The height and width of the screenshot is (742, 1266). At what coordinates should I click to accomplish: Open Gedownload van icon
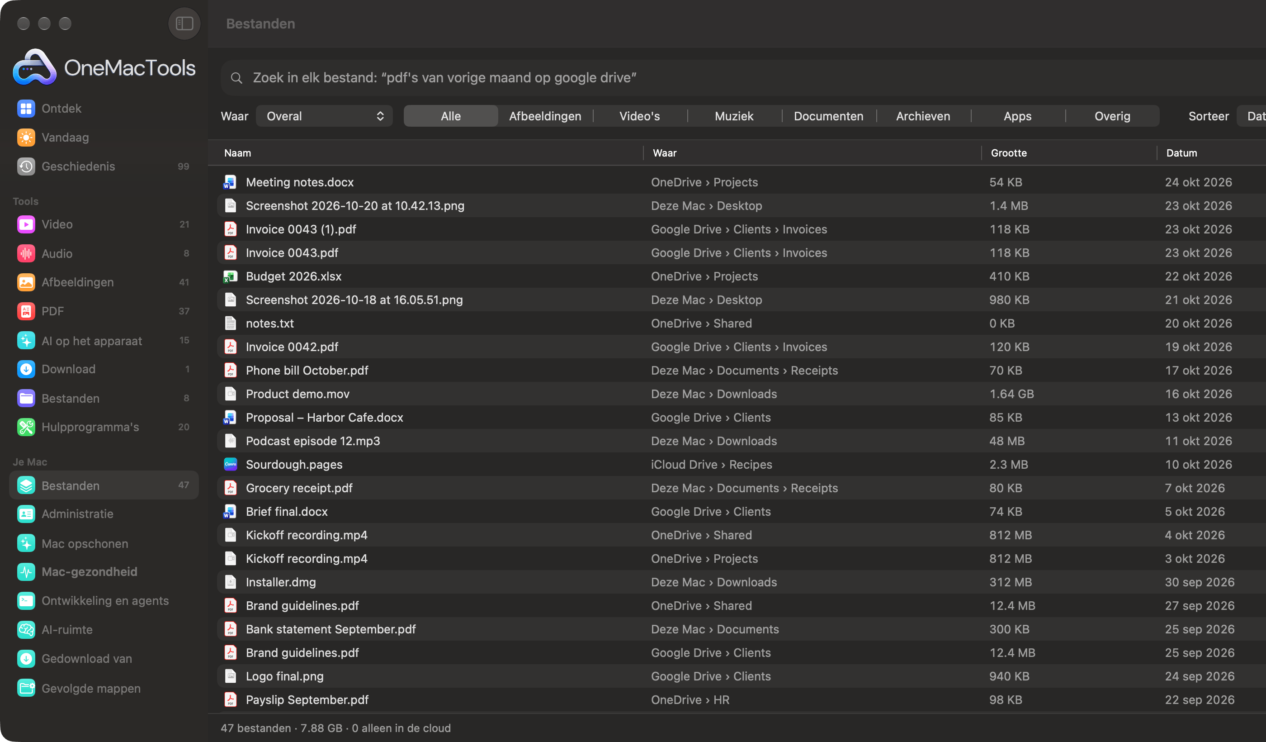[x=26, y=659]
